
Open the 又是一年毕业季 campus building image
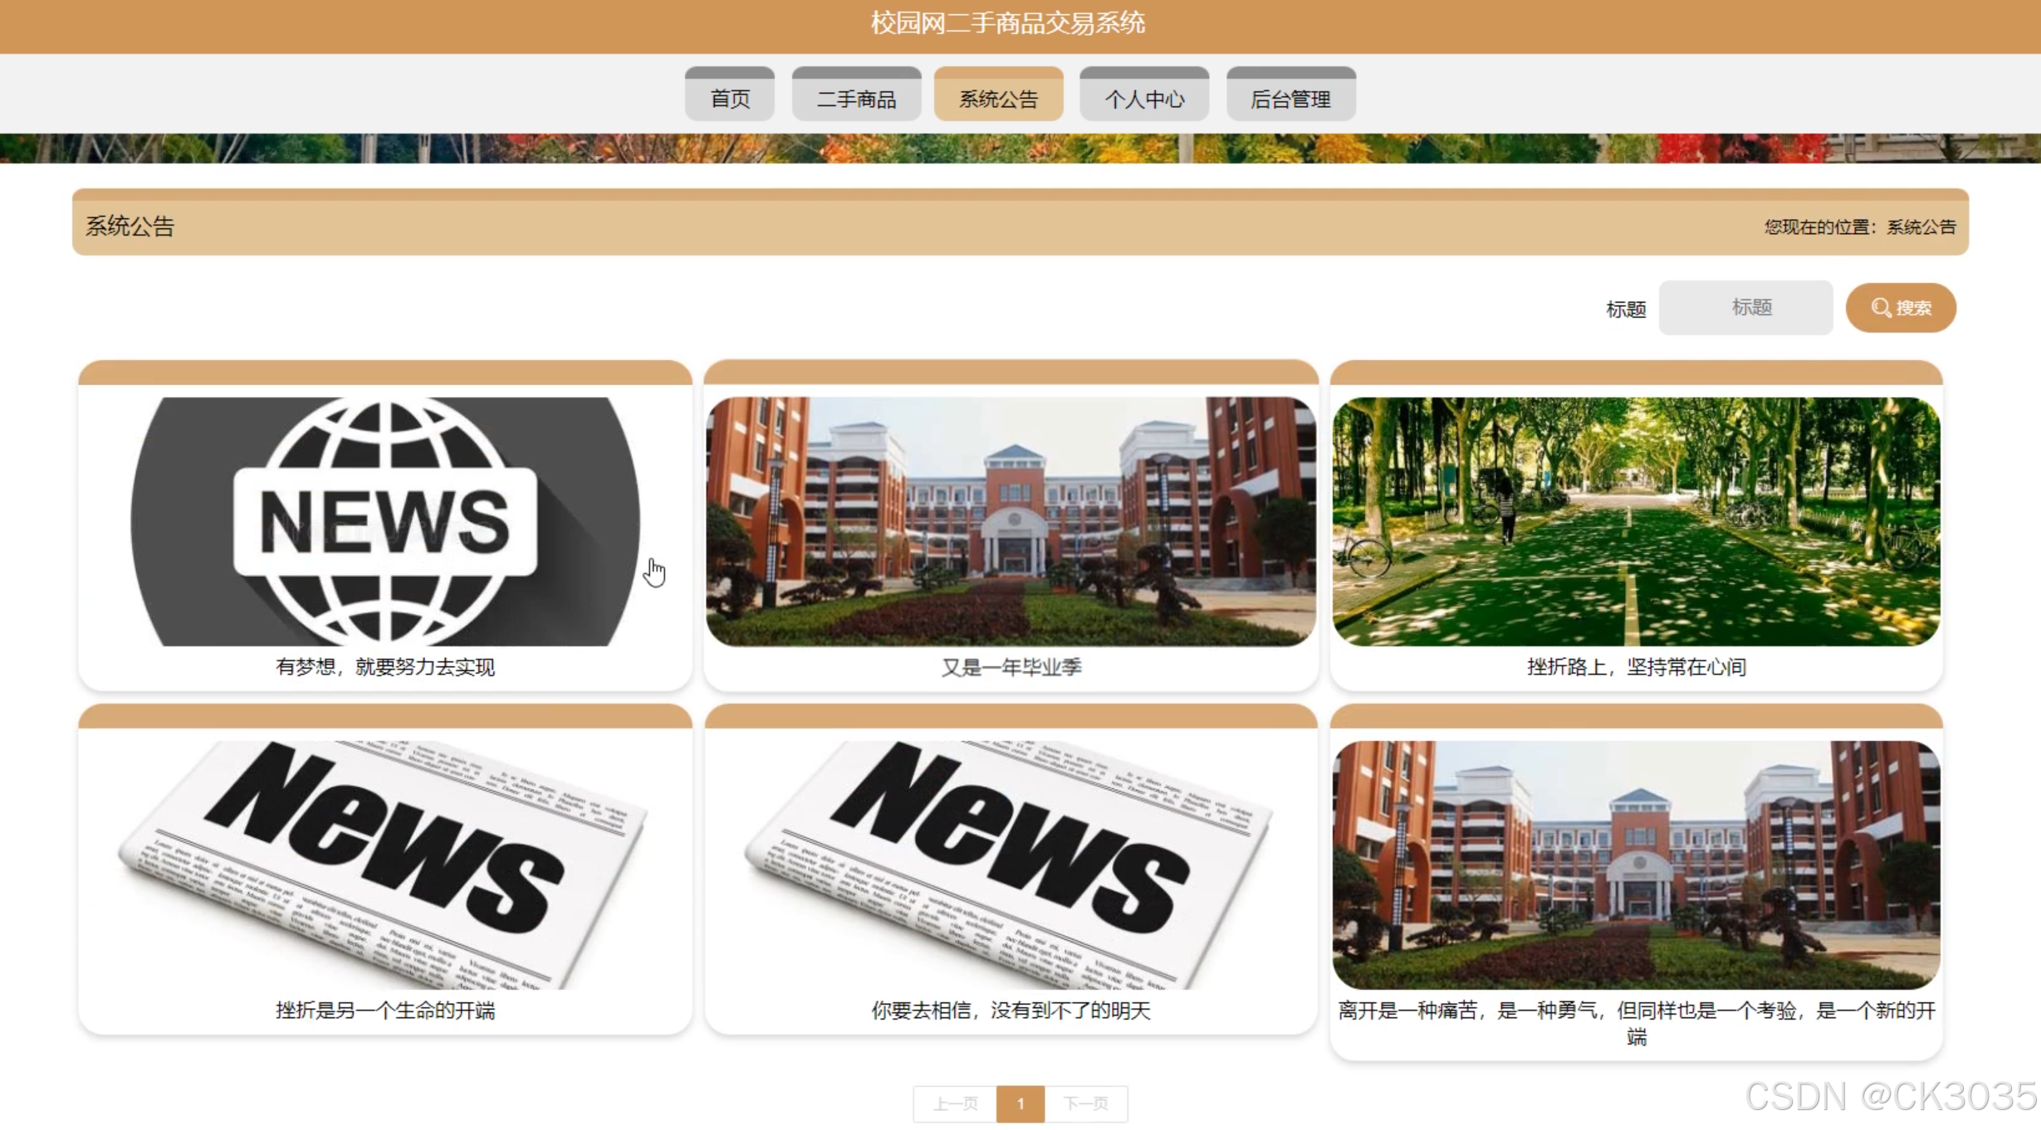pos(1011,521)
